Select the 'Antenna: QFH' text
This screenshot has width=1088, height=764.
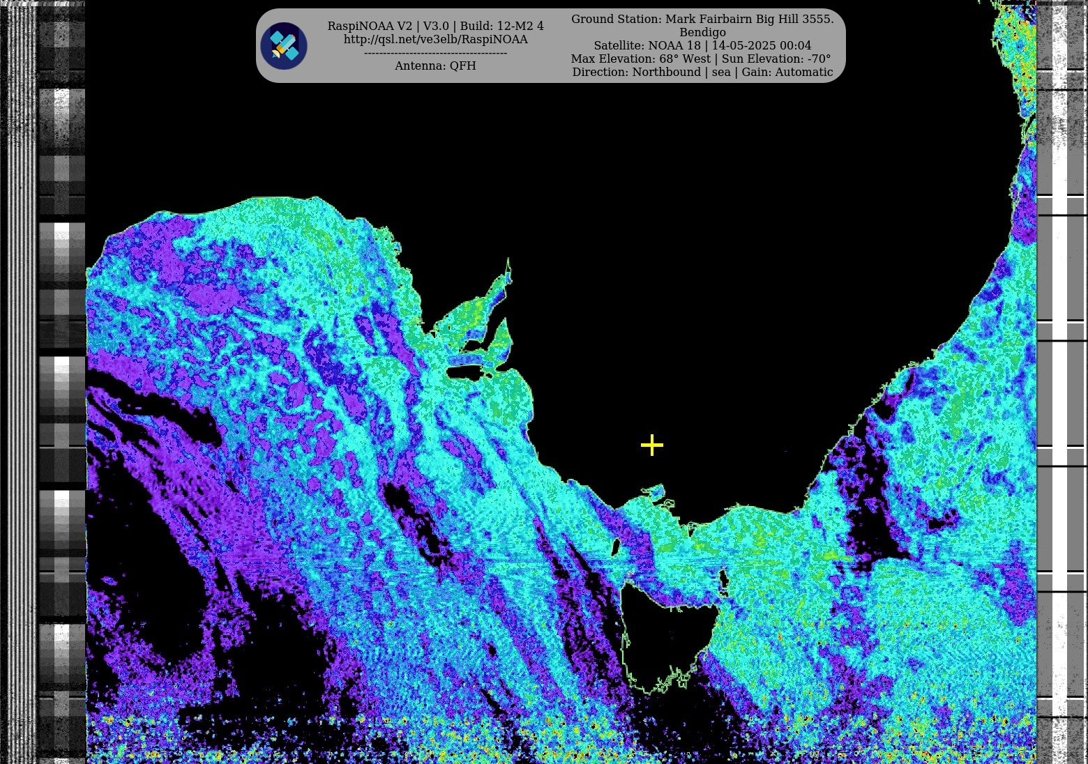435,66
